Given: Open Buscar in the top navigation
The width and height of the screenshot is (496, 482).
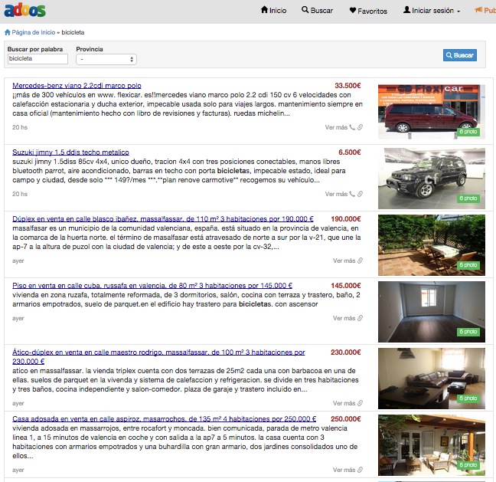Looking at the screenshot, I should 317,11.
